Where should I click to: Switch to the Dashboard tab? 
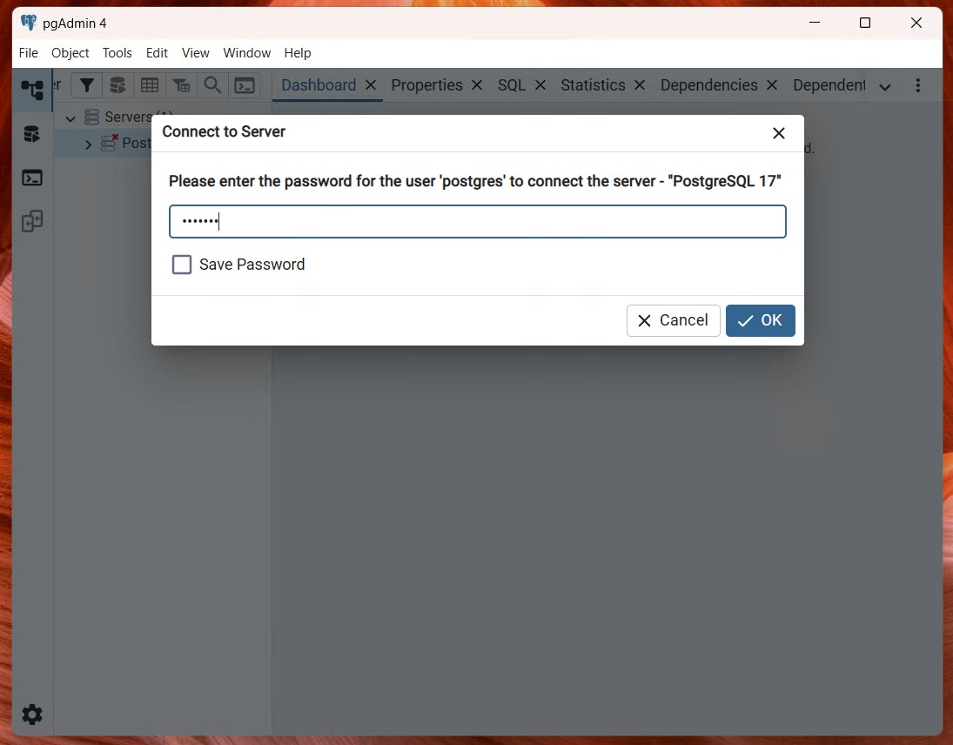pyautogui.click(x=319, y=85)
